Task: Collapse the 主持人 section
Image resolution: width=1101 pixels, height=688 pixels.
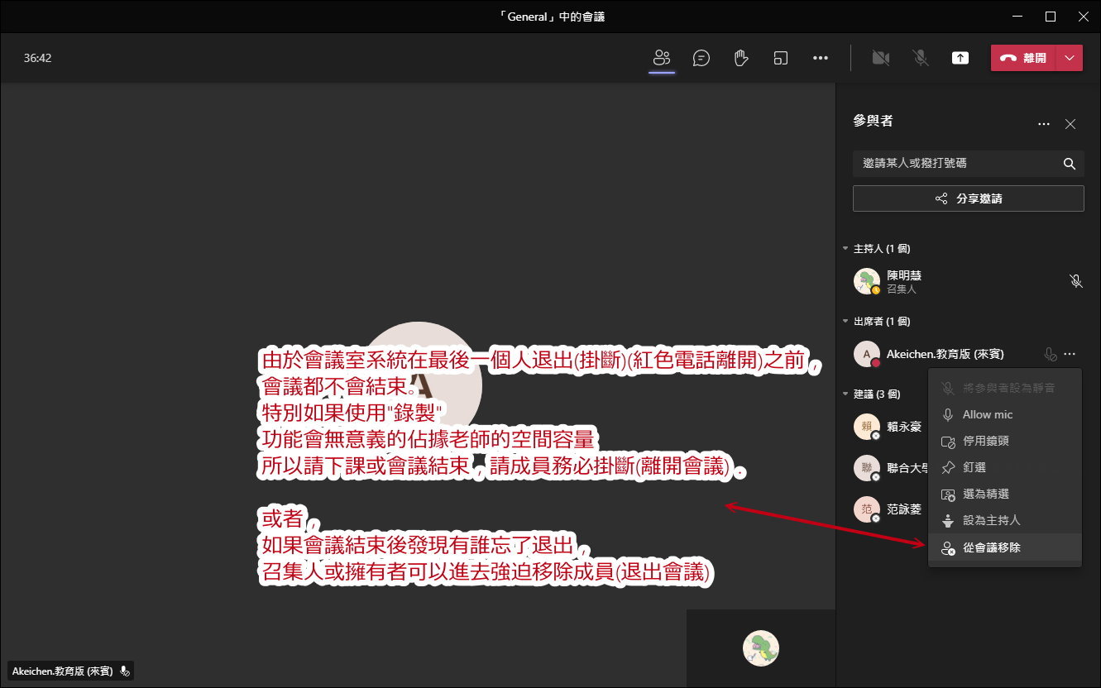Action: coord(845,249)
